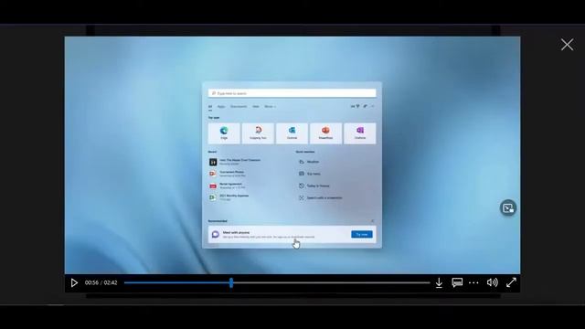
Task: Open the 2021 Monthly Expenses recent file
Action: (229, 197)
